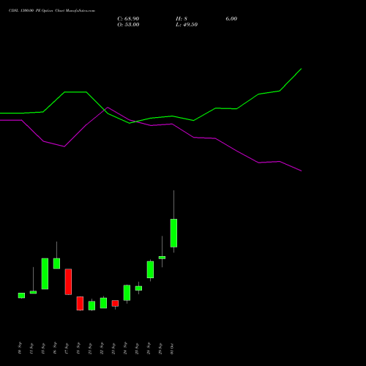This screenshot has height=366, width=366.
Task: Select the low value "L: 49.50"
Action: [x=187, y=25]
